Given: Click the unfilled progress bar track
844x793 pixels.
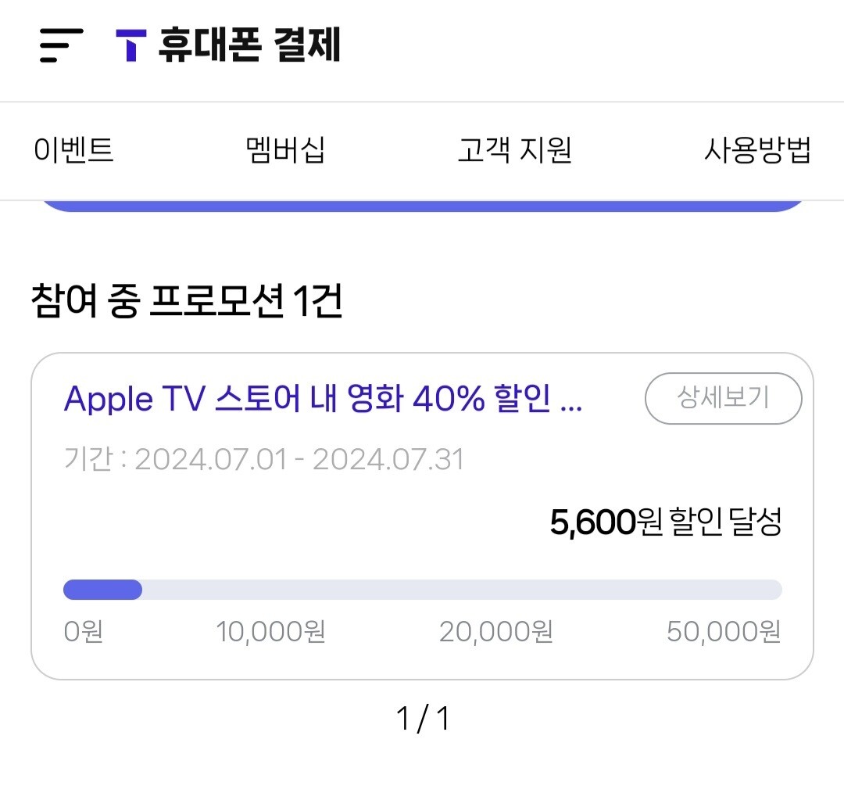Looking at the screenshot, I should [461, 590].
